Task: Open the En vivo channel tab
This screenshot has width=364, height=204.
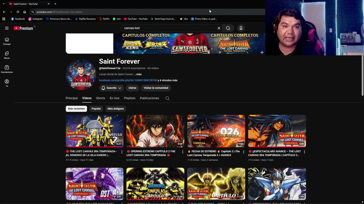Action: 115,98
